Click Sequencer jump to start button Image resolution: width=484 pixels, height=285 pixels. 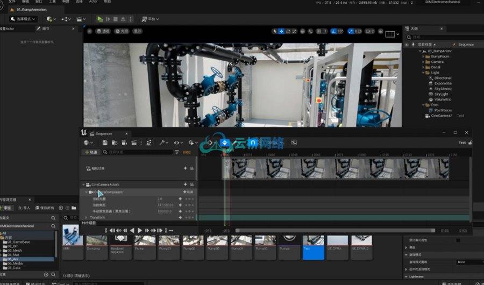112,230
